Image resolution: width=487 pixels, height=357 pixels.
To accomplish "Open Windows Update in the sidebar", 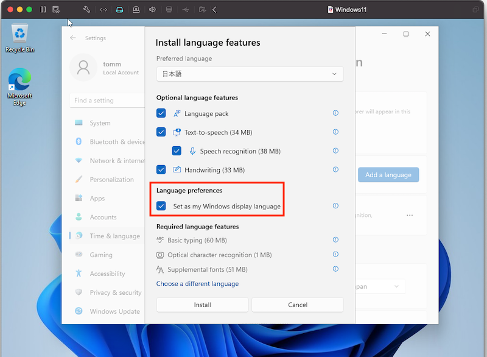I will click(x=107, y=311).
